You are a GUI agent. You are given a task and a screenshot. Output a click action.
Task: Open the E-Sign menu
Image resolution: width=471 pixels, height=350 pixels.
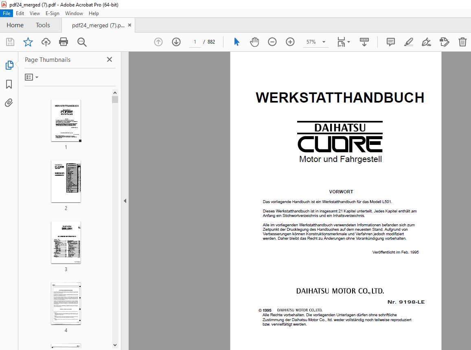52,13
